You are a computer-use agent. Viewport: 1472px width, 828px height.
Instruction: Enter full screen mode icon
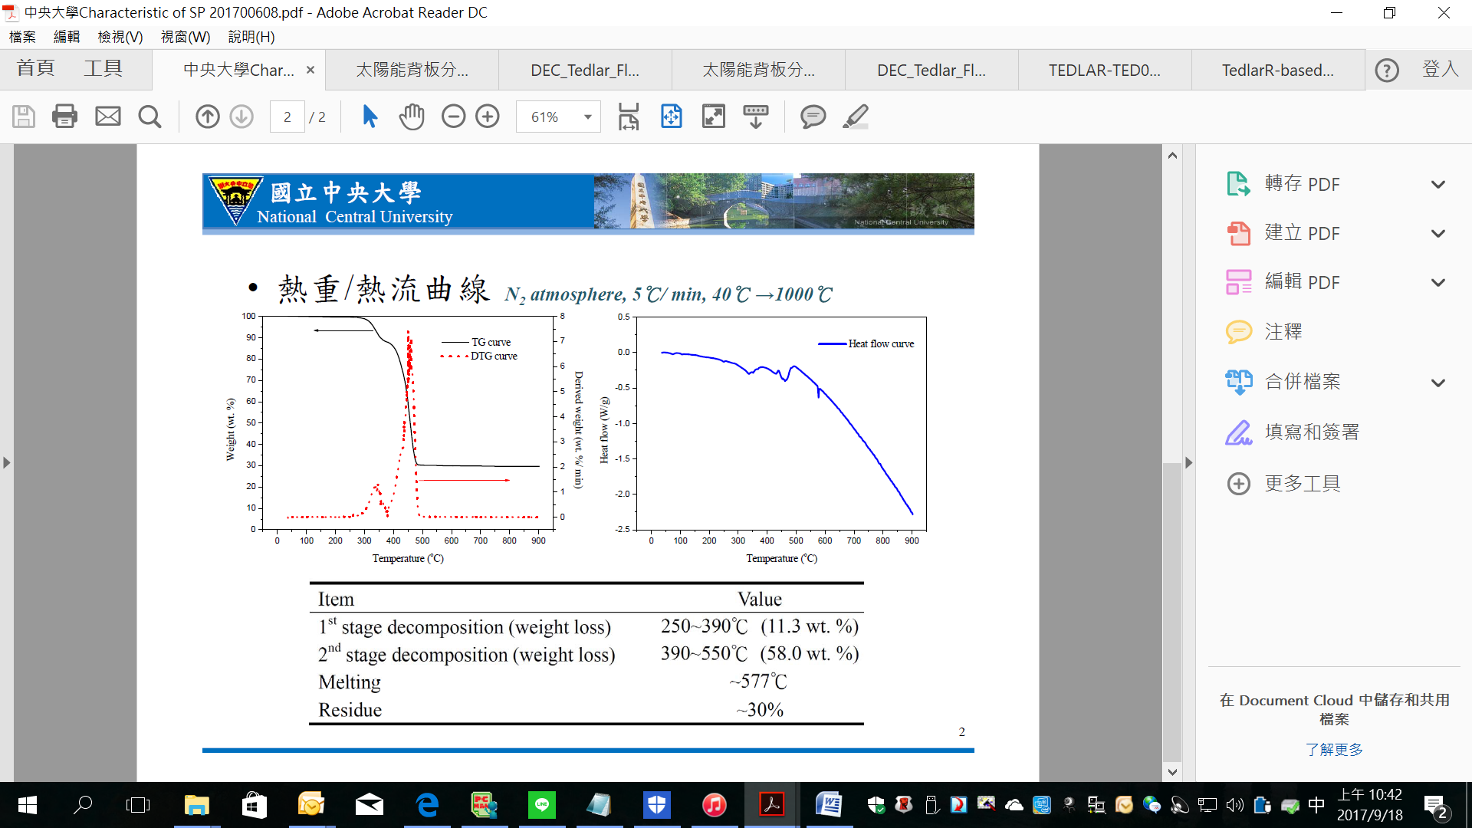coord(713,117)
